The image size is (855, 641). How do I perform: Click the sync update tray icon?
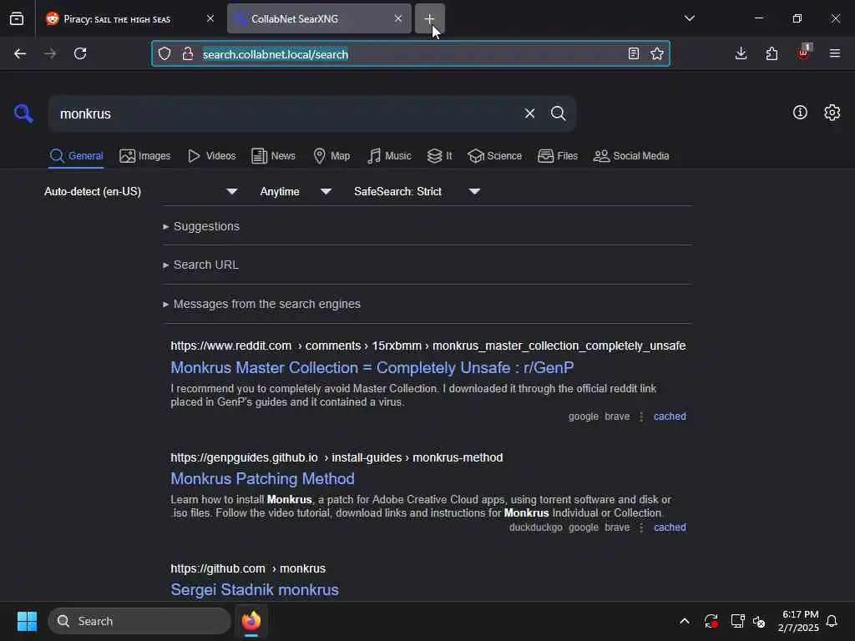tap(711, 621)
